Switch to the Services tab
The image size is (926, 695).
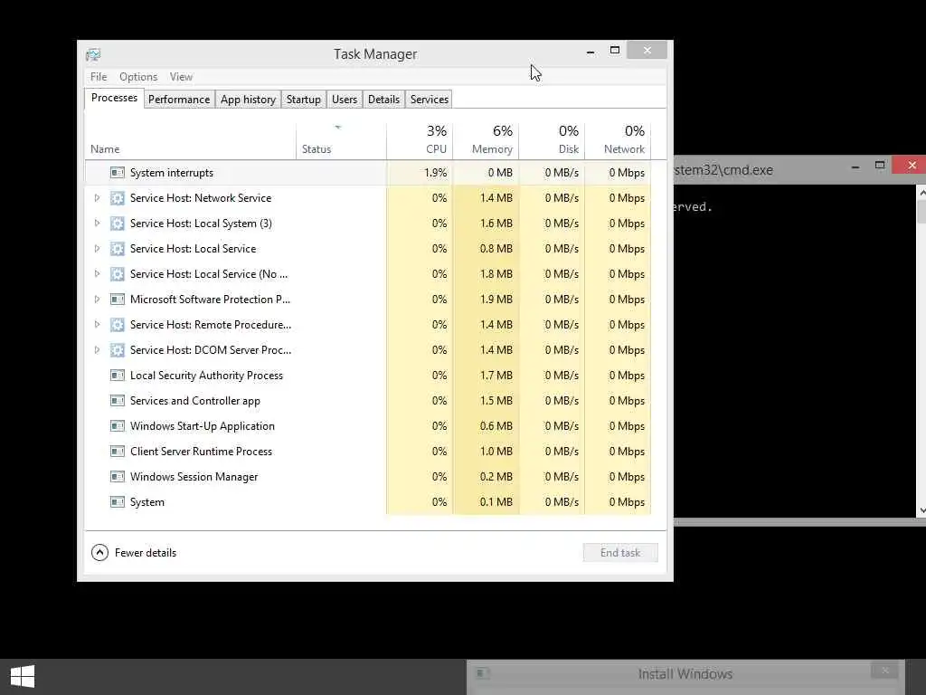pyautogui.click(x=430, y=100)
